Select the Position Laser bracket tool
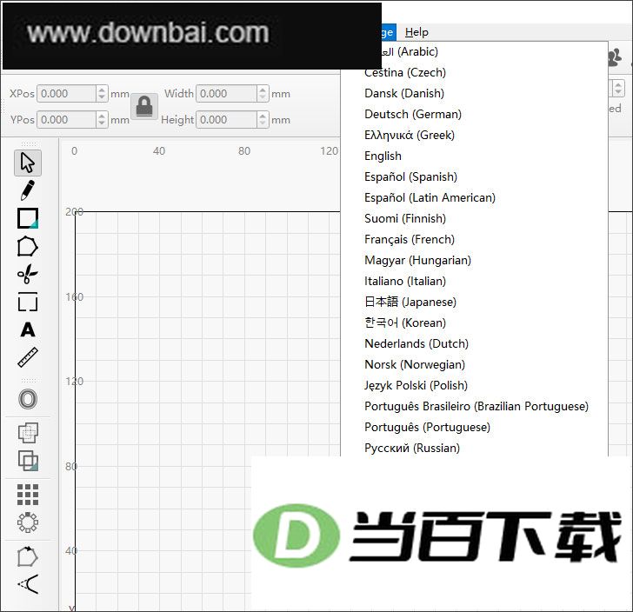 tap(28, 302)
